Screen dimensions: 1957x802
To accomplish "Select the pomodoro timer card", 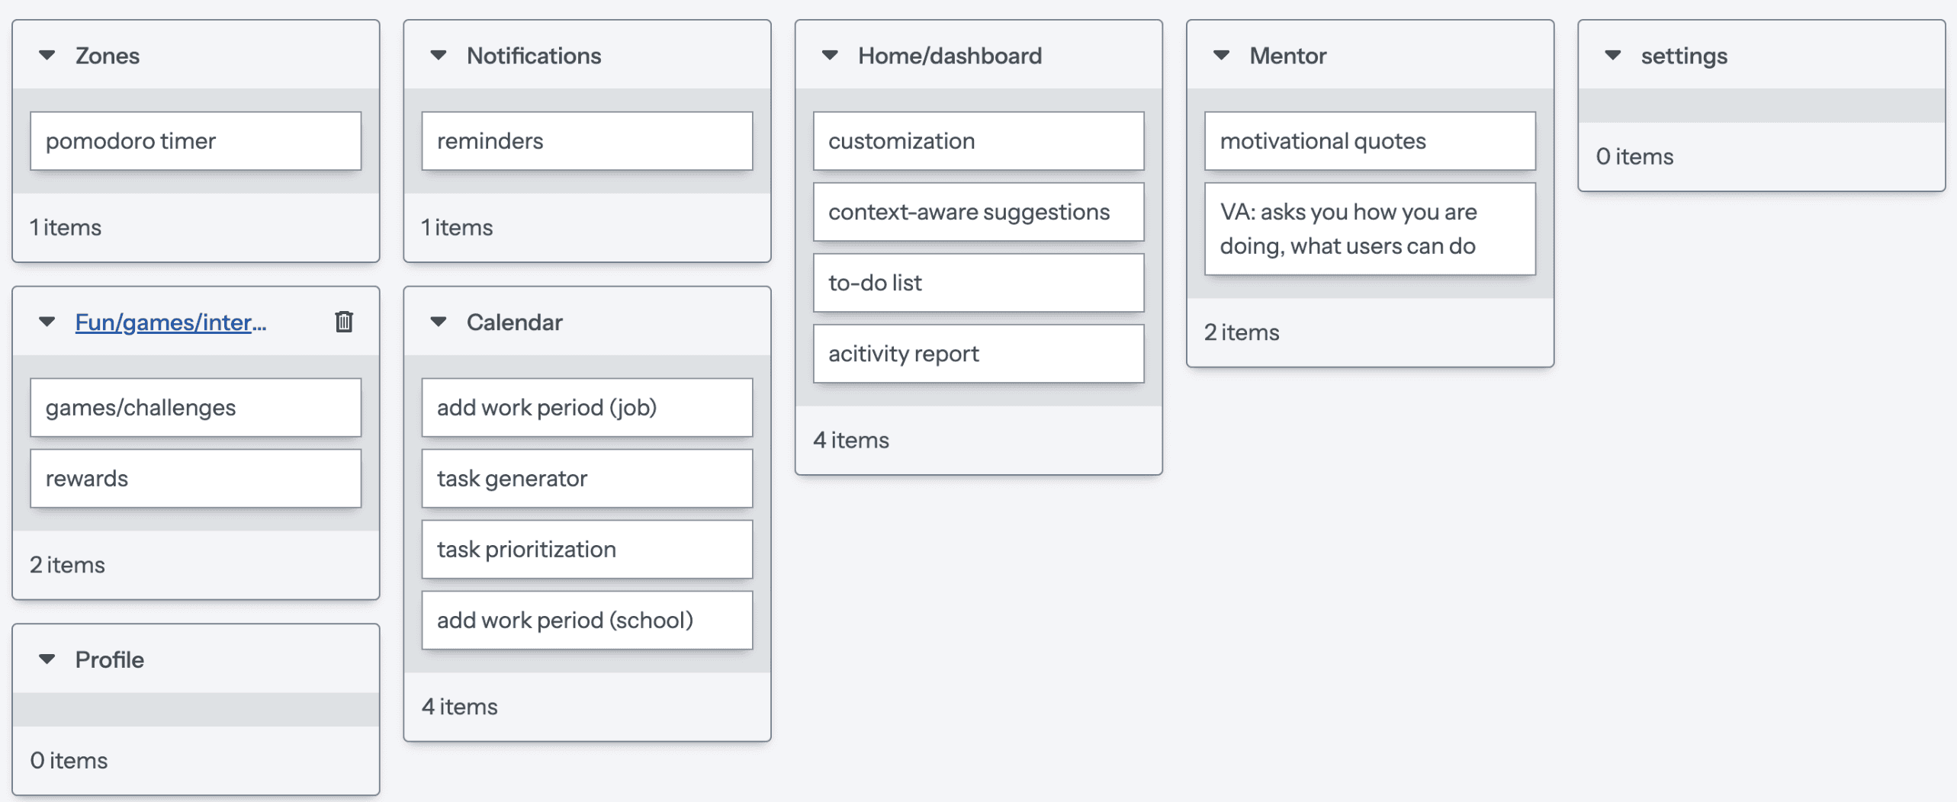I will tap(196, 141).
